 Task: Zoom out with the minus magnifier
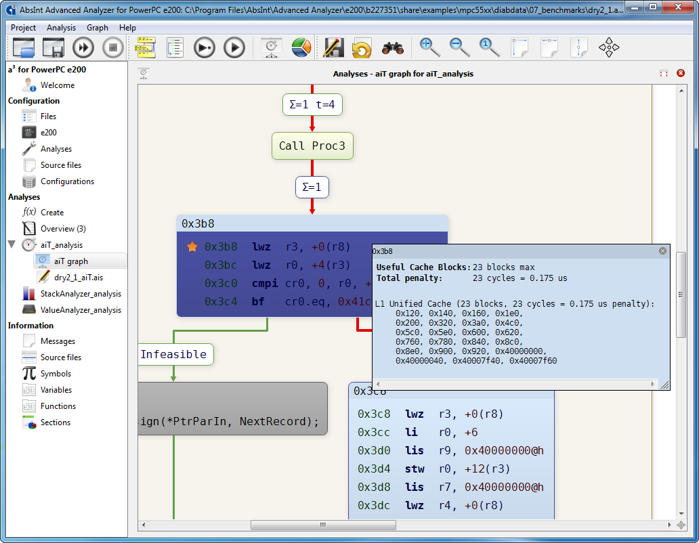click(460, 47)
